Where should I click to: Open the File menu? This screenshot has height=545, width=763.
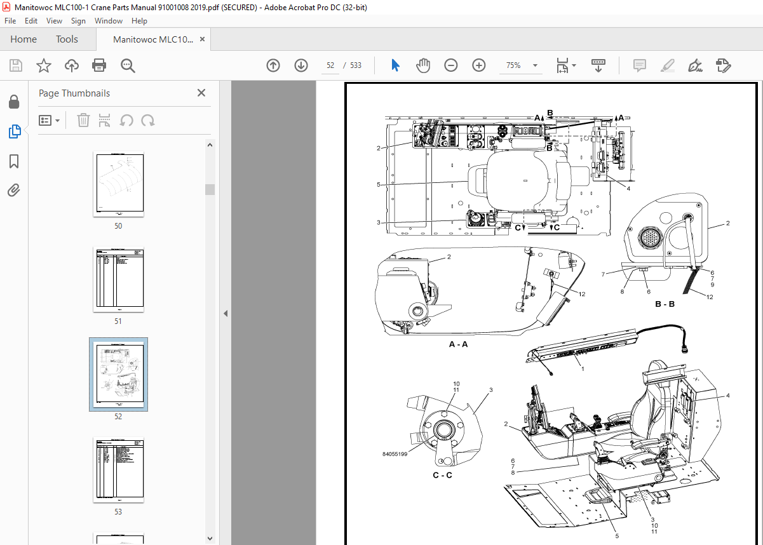pos(10,21)
